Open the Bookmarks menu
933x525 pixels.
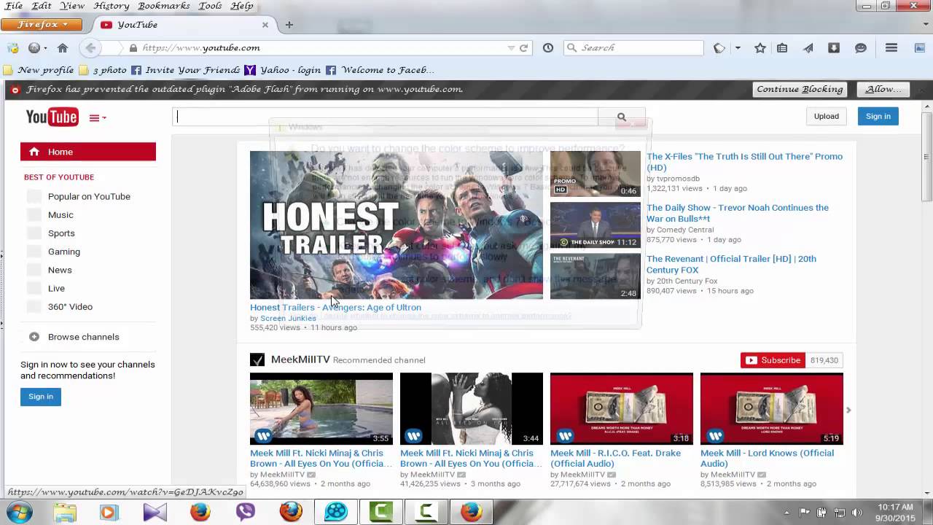pos(164,6)
